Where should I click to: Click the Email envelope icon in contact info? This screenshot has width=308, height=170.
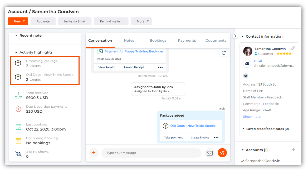tap(247, 64)
